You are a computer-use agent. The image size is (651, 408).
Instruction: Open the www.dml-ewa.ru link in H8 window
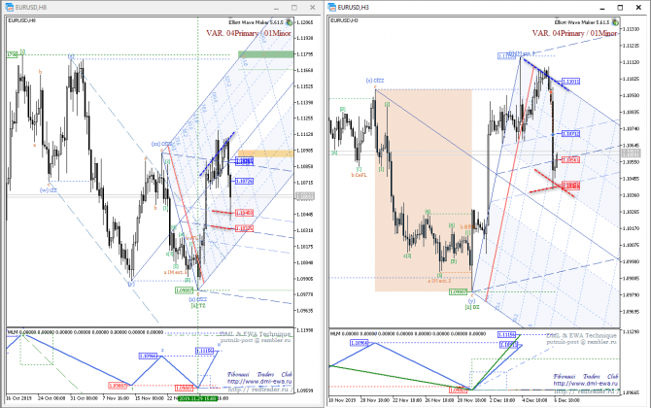[259, 382]
